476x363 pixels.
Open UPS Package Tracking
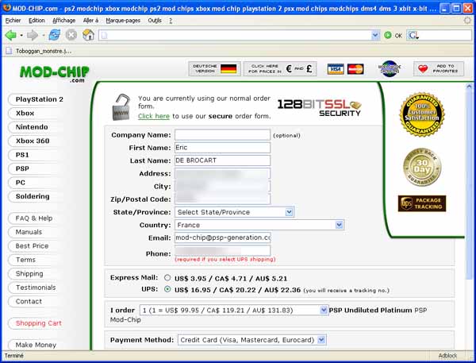click(x=422, y=203)
